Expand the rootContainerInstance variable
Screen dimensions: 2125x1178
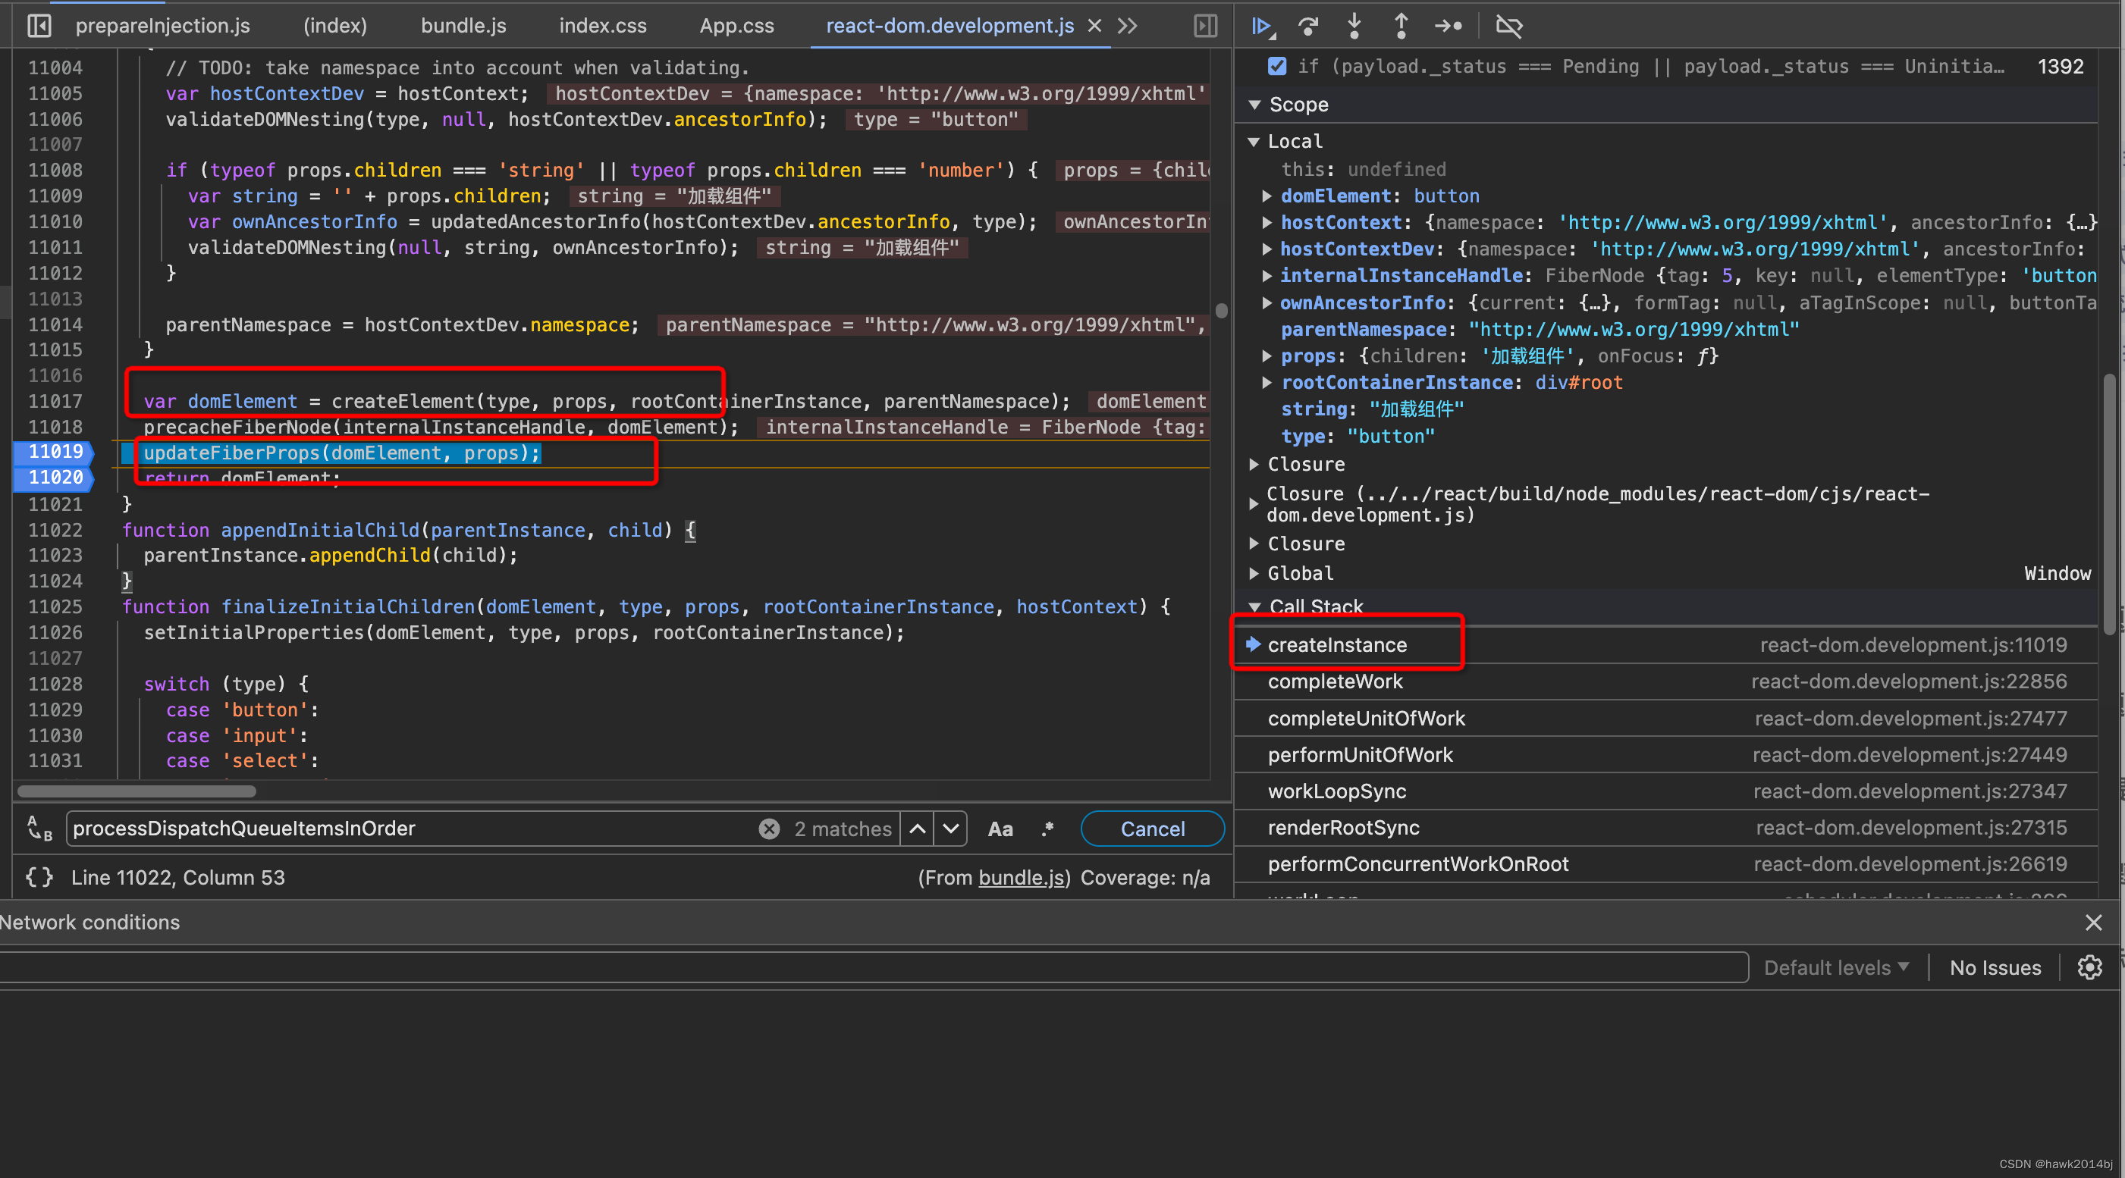(x=1267, y=383)
